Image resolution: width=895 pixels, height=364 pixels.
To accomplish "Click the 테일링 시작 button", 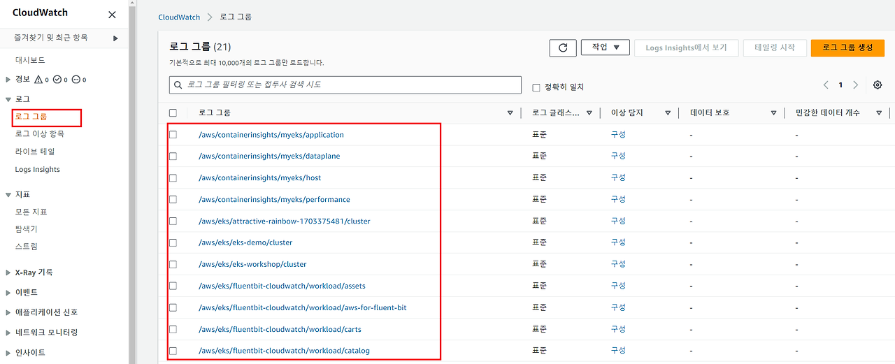I will (775, 48).
